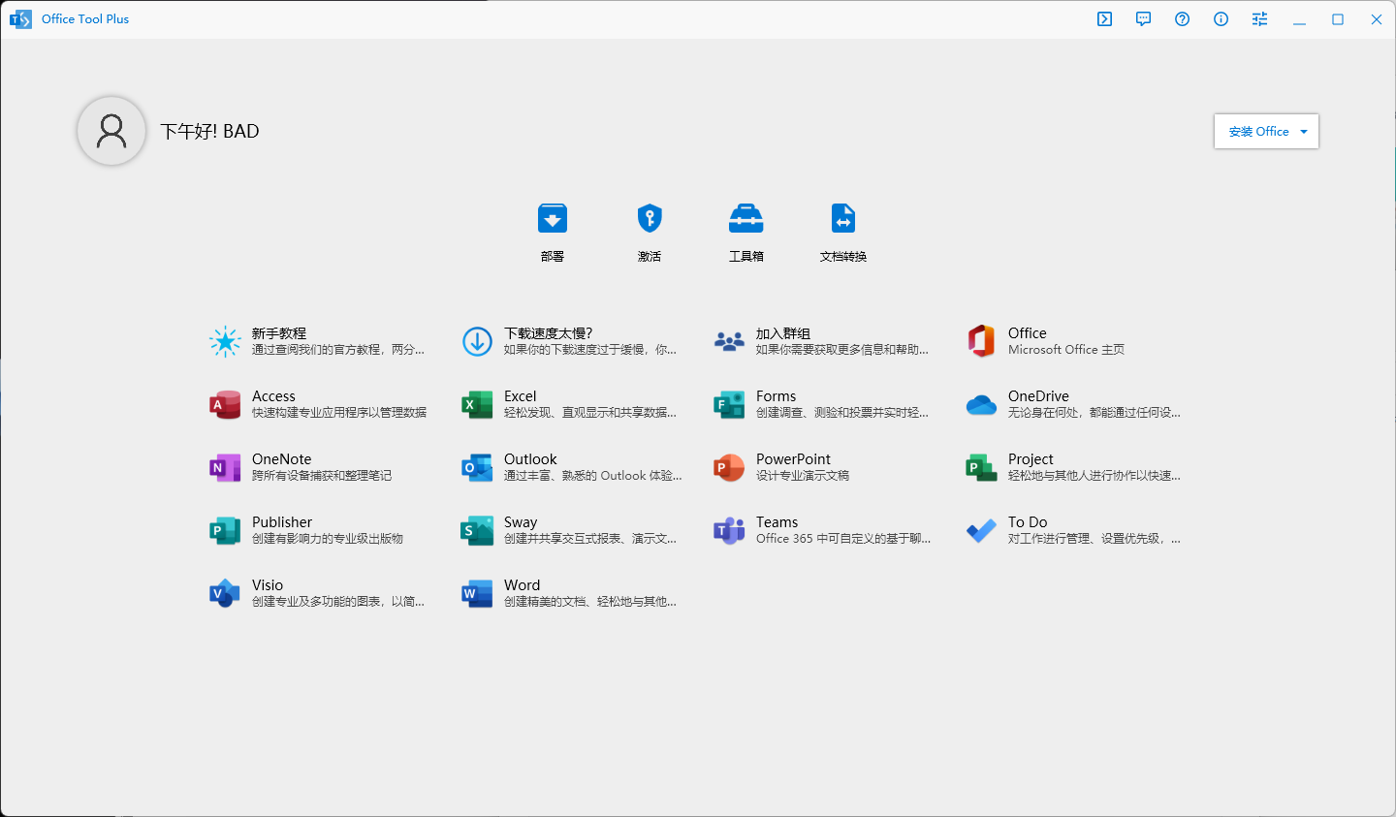The width and height of the screenshot is (1396, 817).
Task: Launch PowerPoint via its icon
Action: tap(729, 467)
